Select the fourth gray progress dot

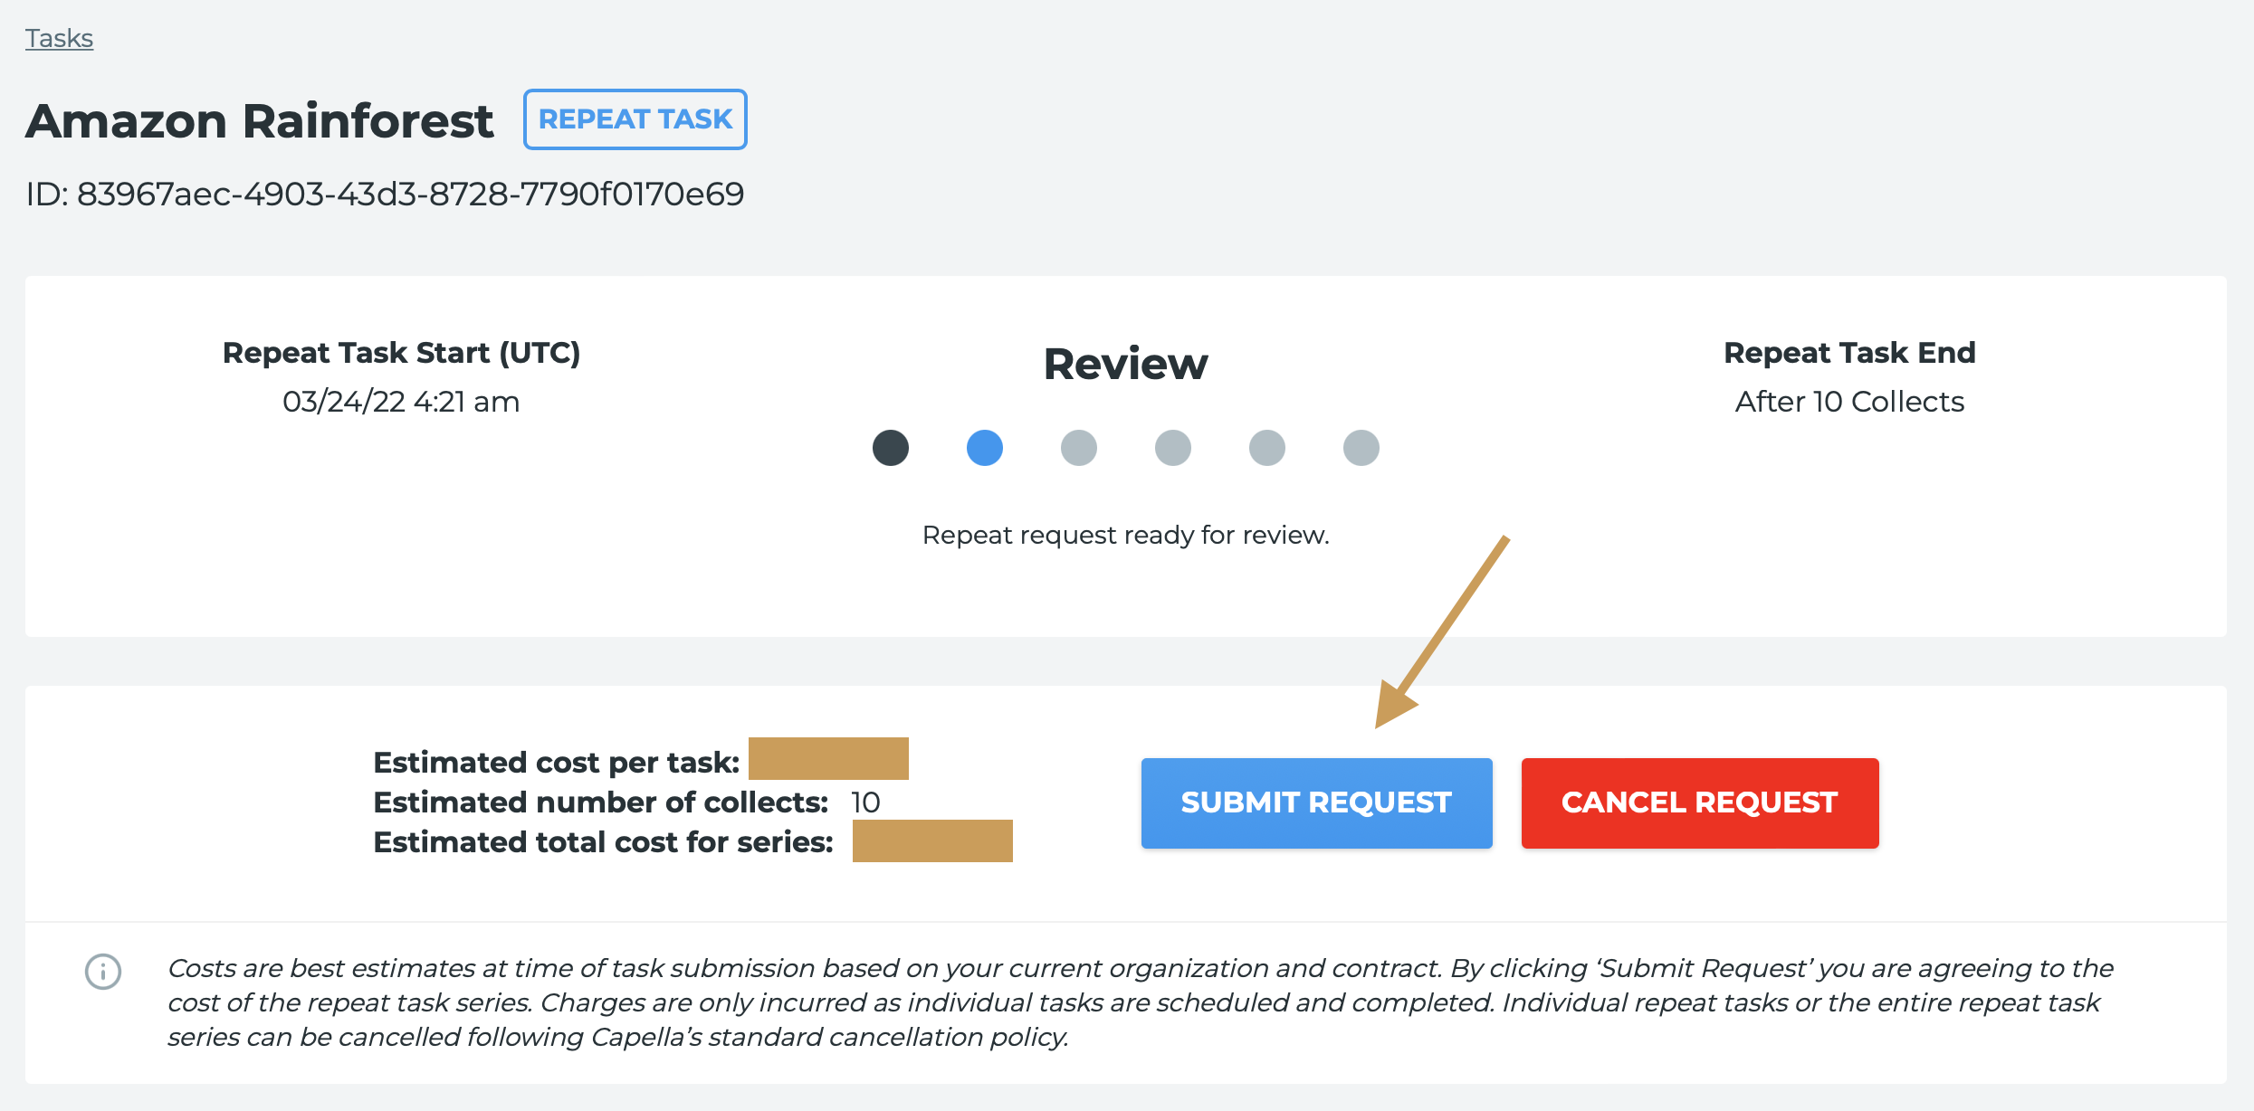click(1173, 448)
